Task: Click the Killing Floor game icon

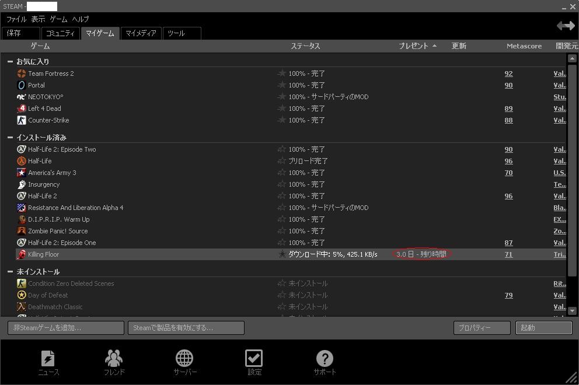Action: pos(22,254)
